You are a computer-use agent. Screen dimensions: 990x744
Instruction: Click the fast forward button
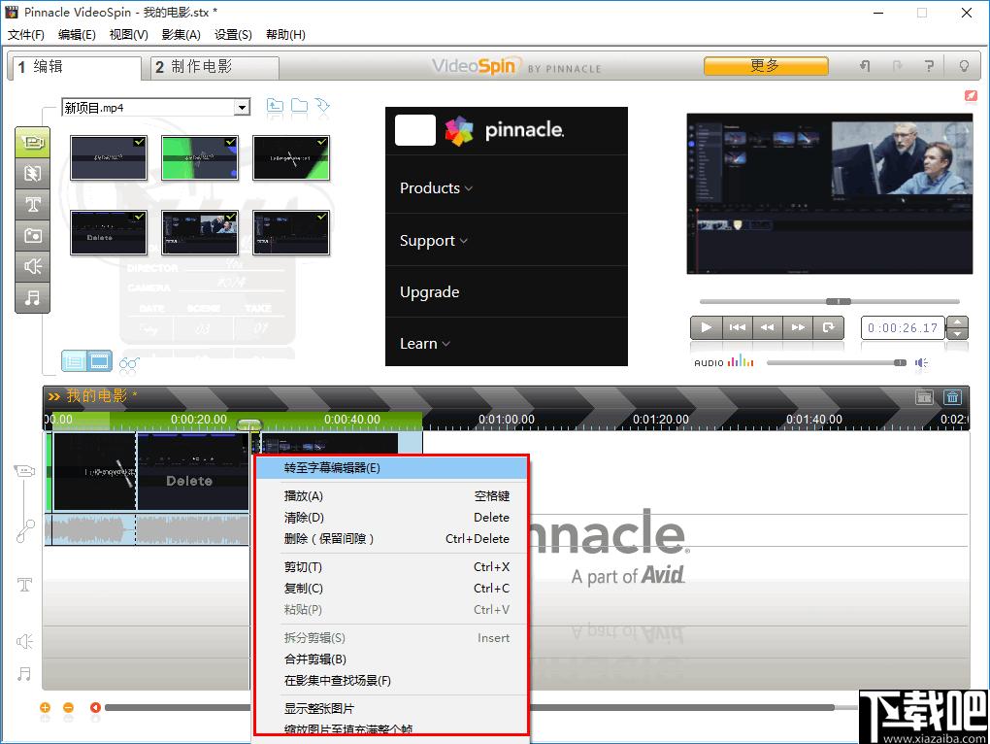click(x=798, y=327)
